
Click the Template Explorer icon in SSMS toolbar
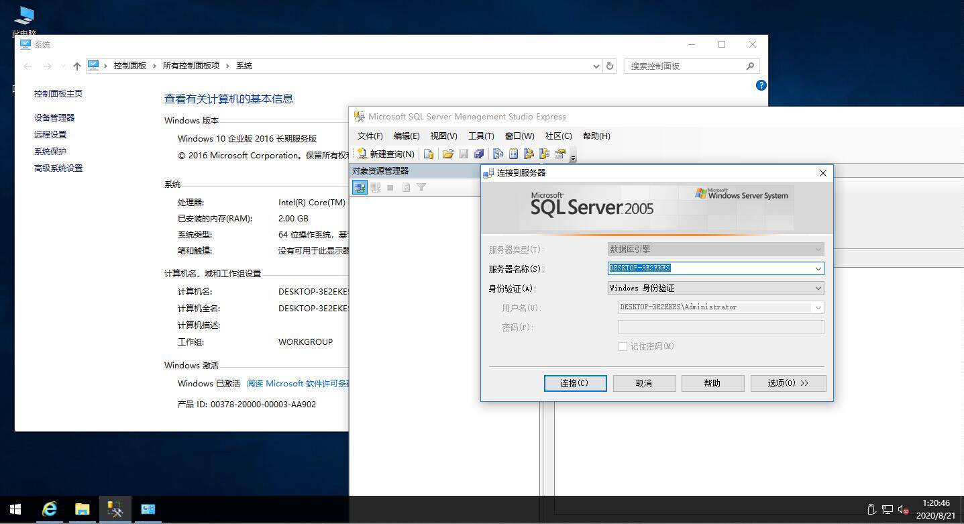coord(545,154)
